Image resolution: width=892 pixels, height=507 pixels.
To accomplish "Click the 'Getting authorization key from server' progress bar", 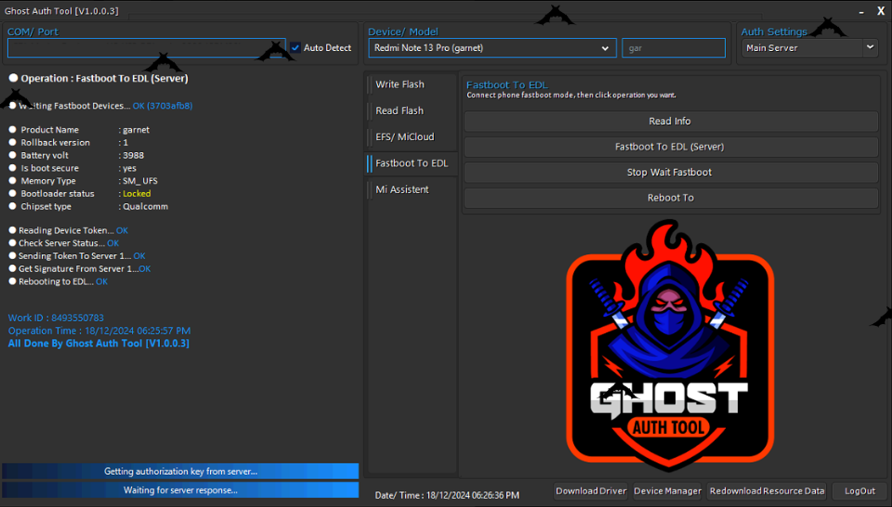I will pyautogui.click(x=180, y=471).
